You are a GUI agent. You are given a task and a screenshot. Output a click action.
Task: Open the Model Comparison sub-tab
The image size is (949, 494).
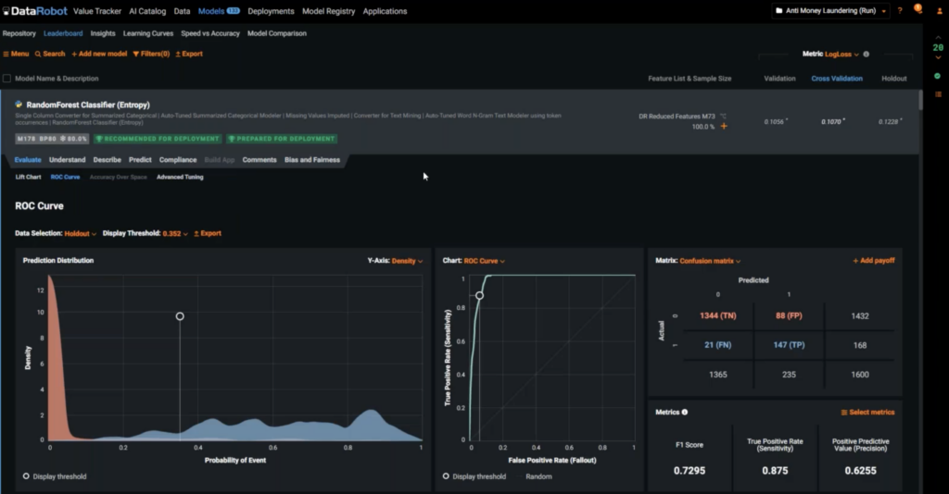point(276,33)
